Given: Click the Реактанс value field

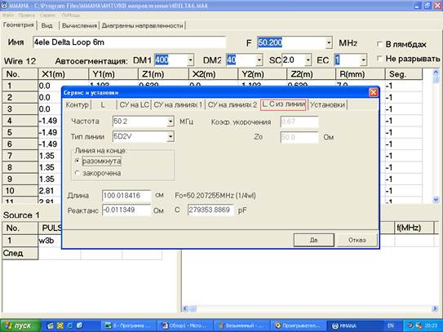Looking at the screenshot, I should [x=126, y=210].
